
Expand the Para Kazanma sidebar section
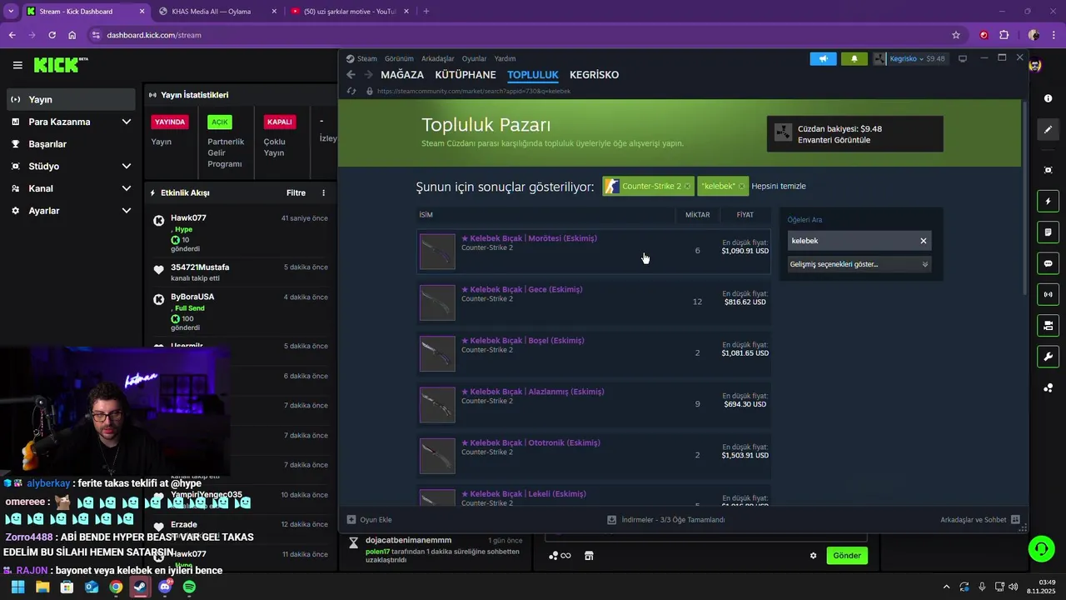(x=127, y=122)
